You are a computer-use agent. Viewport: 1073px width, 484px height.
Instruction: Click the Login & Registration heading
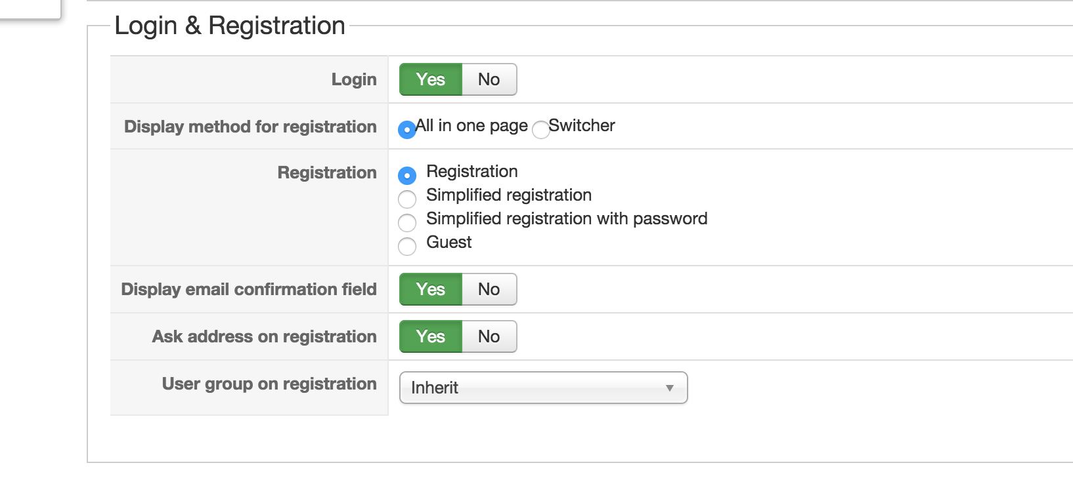point(230,26)
